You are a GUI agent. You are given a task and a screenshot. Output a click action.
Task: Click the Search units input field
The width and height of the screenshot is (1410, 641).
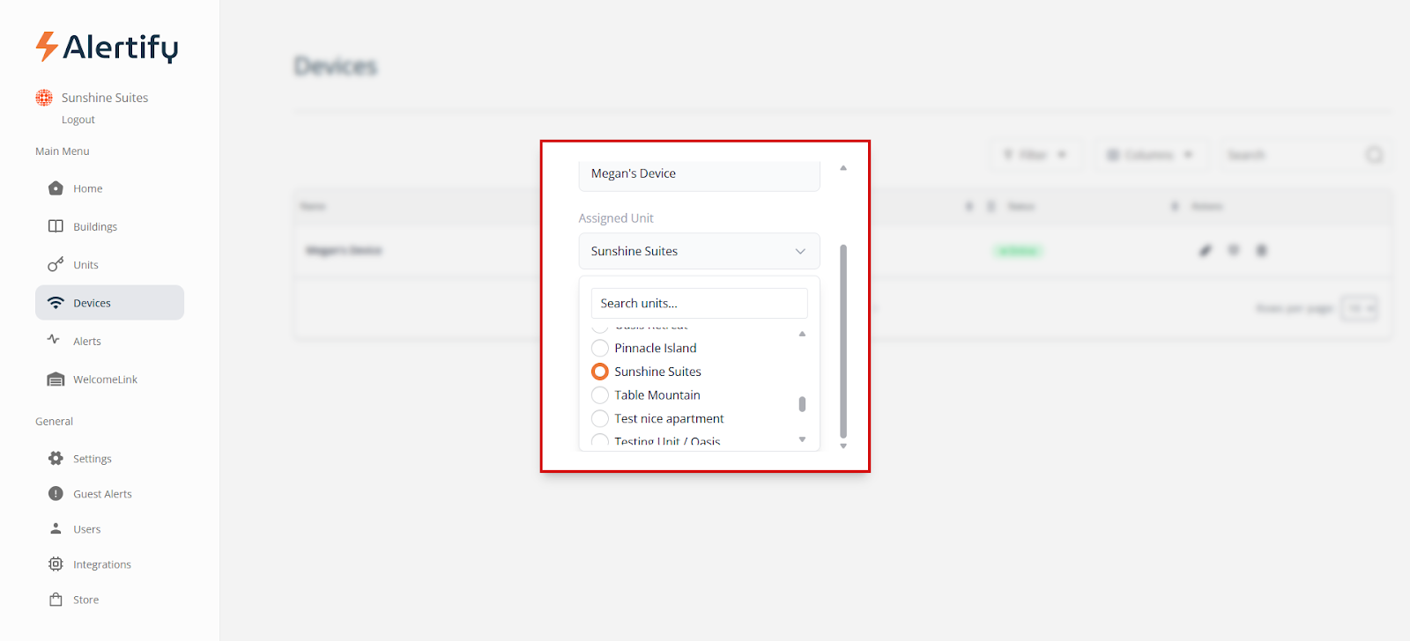pos(699,303)
